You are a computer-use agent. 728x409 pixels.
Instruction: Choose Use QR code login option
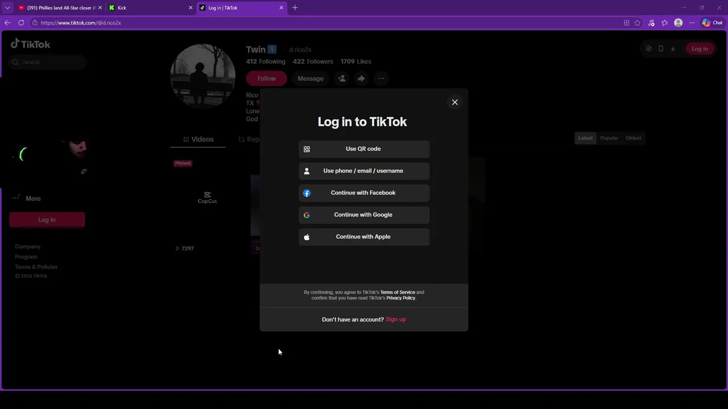pos(364,149)
